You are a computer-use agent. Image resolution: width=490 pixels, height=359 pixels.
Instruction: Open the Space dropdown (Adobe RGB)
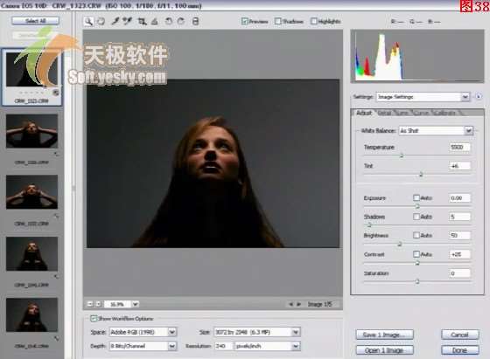(x=143, y=332)
